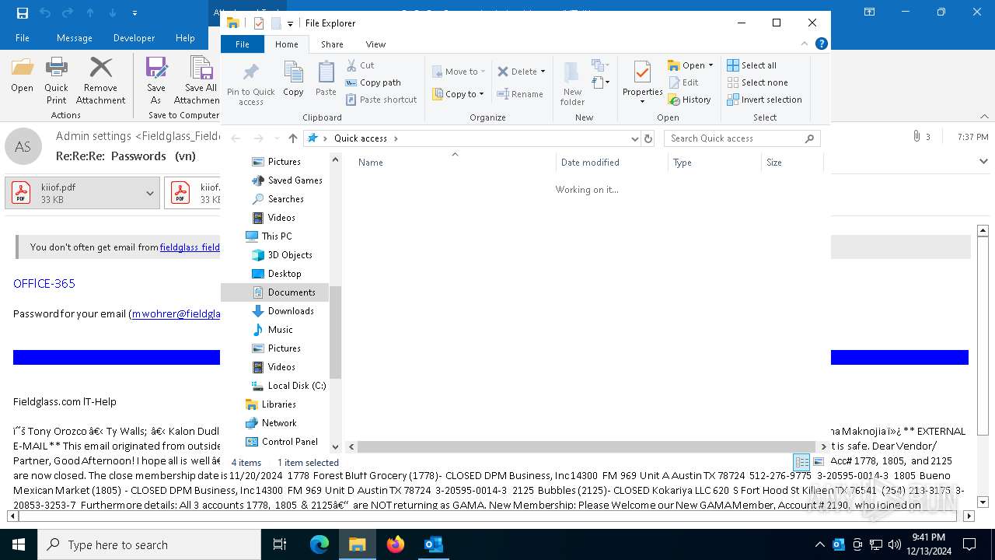
Task: Select Searches in navigation pane
Action: 278,199
